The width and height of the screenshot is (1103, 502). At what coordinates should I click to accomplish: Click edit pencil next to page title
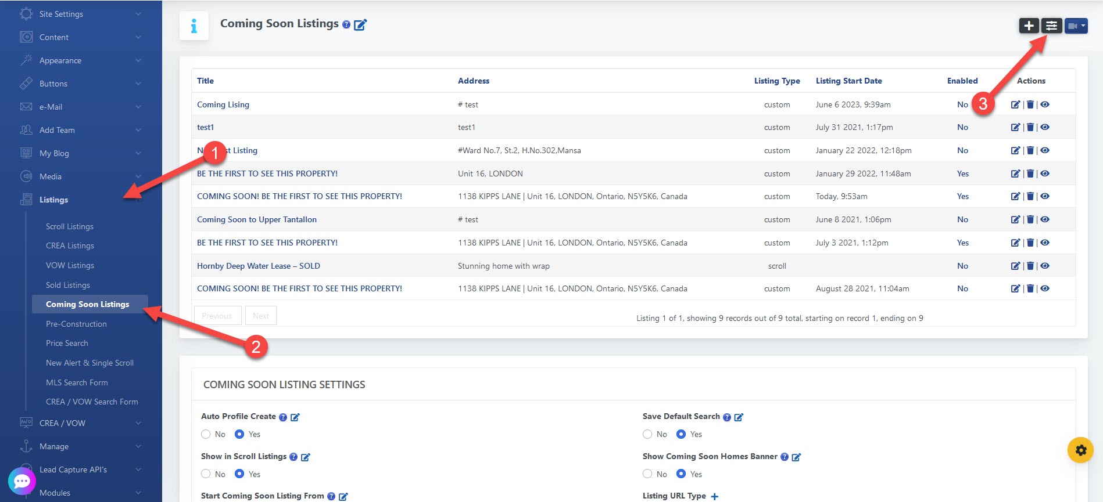pyautogui.click(x=360, y=25)
